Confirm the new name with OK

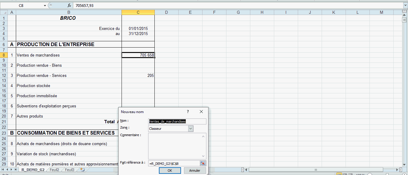(170, 171)
